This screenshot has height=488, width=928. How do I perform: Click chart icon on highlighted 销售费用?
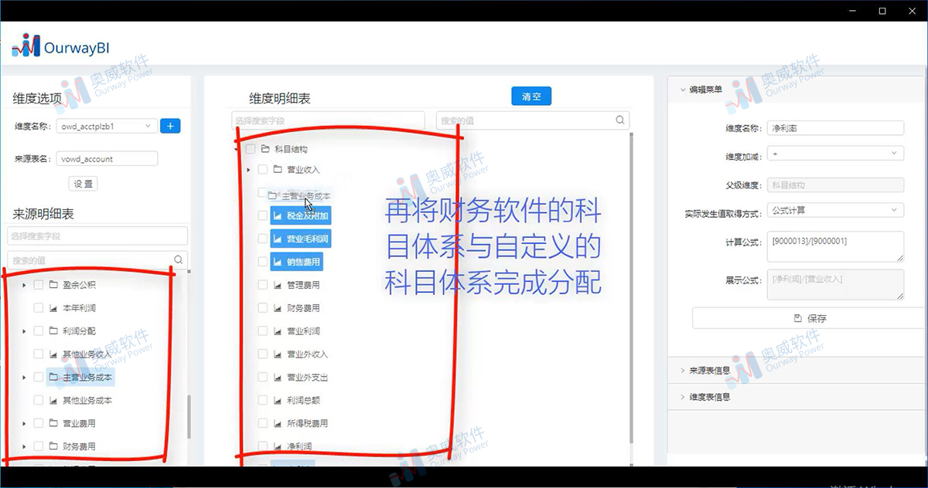[x=278, y=263]
